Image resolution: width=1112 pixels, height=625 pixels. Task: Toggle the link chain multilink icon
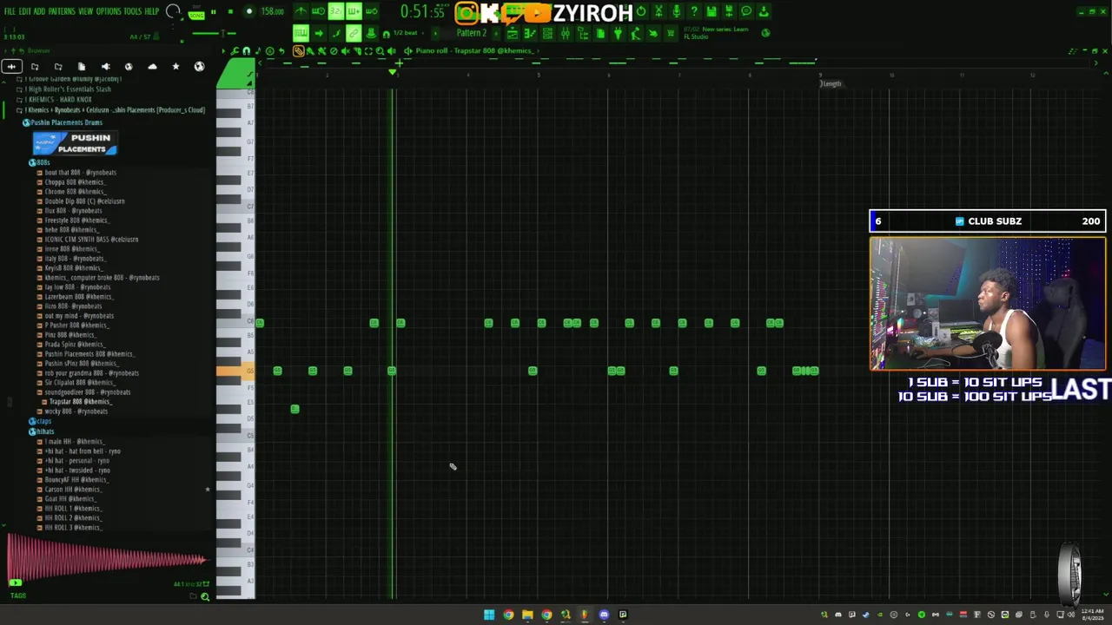coord(354,33)
